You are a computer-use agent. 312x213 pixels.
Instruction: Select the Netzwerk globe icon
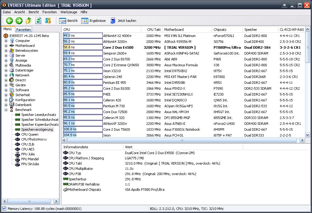(x=12, y=75)
